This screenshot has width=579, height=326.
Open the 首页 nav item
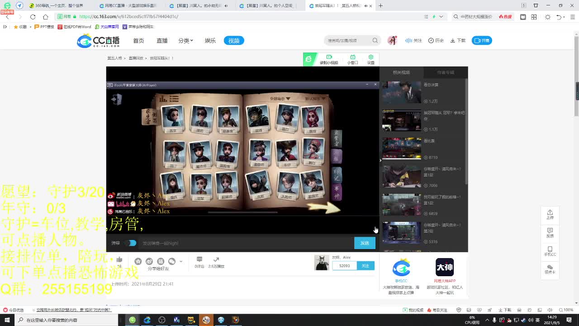pos(138,41)
